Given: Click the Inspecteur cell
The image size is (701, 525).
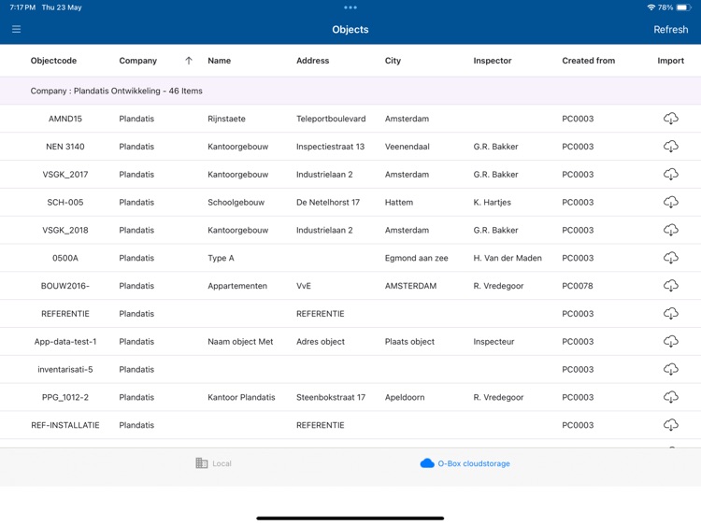Looking at the screenshot, I should (494, 342).
